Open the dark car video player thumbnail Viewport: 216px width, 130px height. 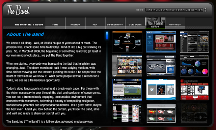click(194, 42)
